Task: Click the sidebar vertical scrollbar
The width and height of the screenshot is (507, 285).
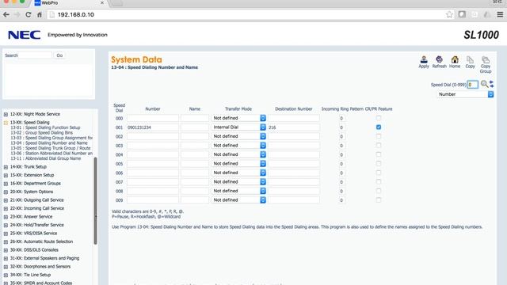Action: pos(95,200)
